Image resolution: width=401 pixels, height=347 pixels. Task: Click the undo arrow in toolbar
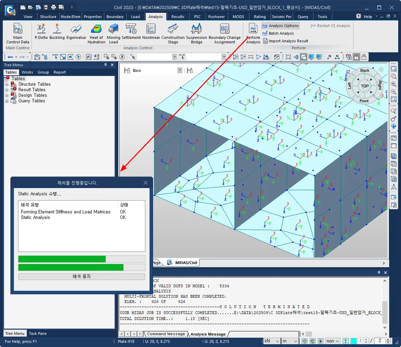[10, 57]
